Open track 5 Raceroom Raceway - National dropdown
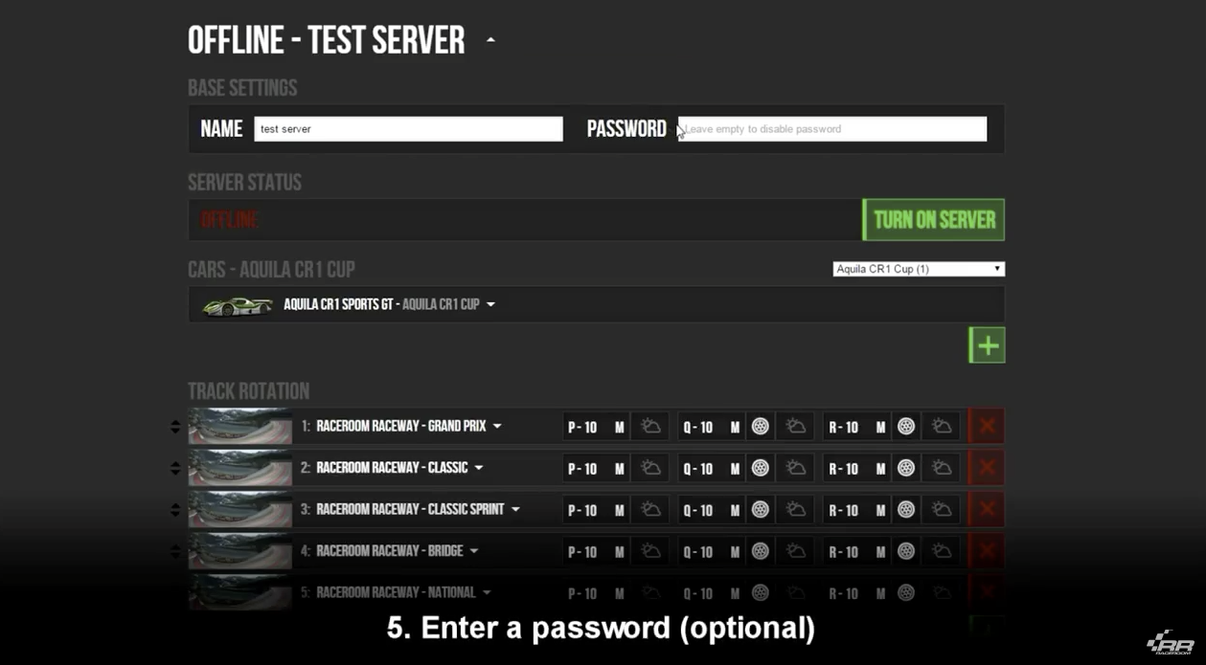 pos(487,593)
